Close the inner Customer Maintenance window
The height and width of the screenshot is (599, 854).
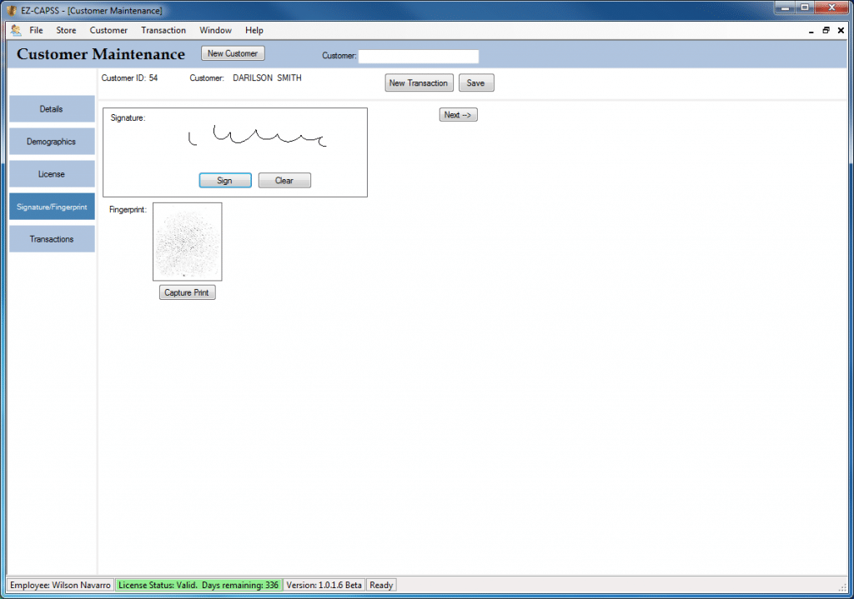click(x=841, y=30)
